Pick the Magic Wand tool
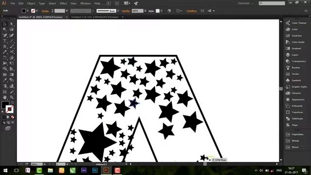Viewport: 311px width, 175px height. pos(5,30)
